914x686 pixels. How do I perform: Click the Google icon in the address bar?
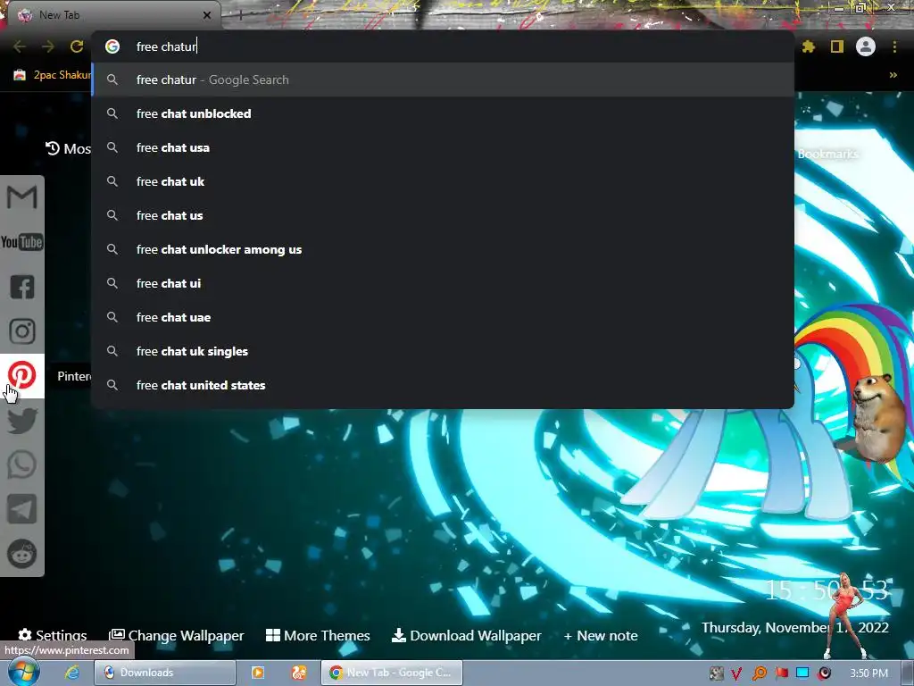[112, 46]
